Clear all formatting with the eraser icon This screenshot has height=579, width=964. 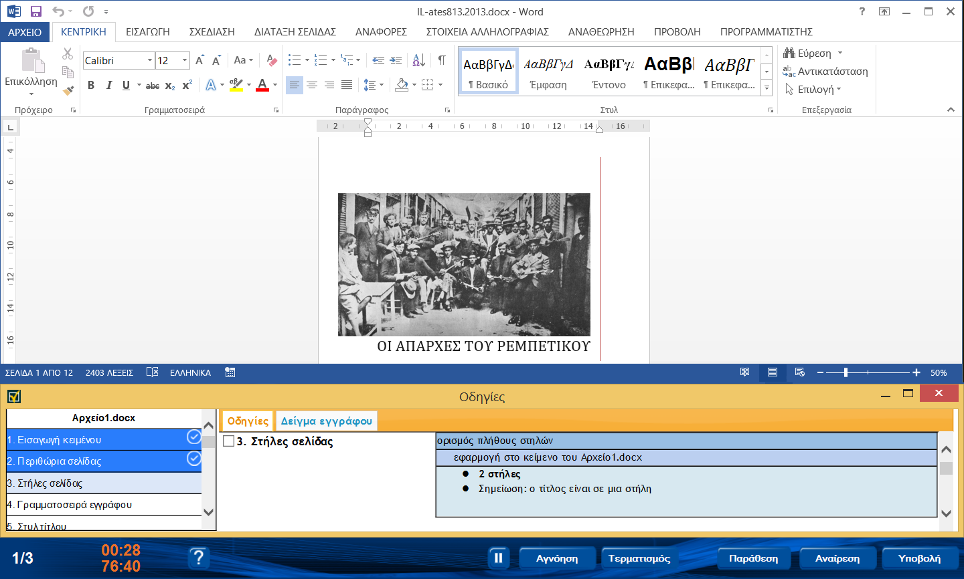(x=271, y=61)
